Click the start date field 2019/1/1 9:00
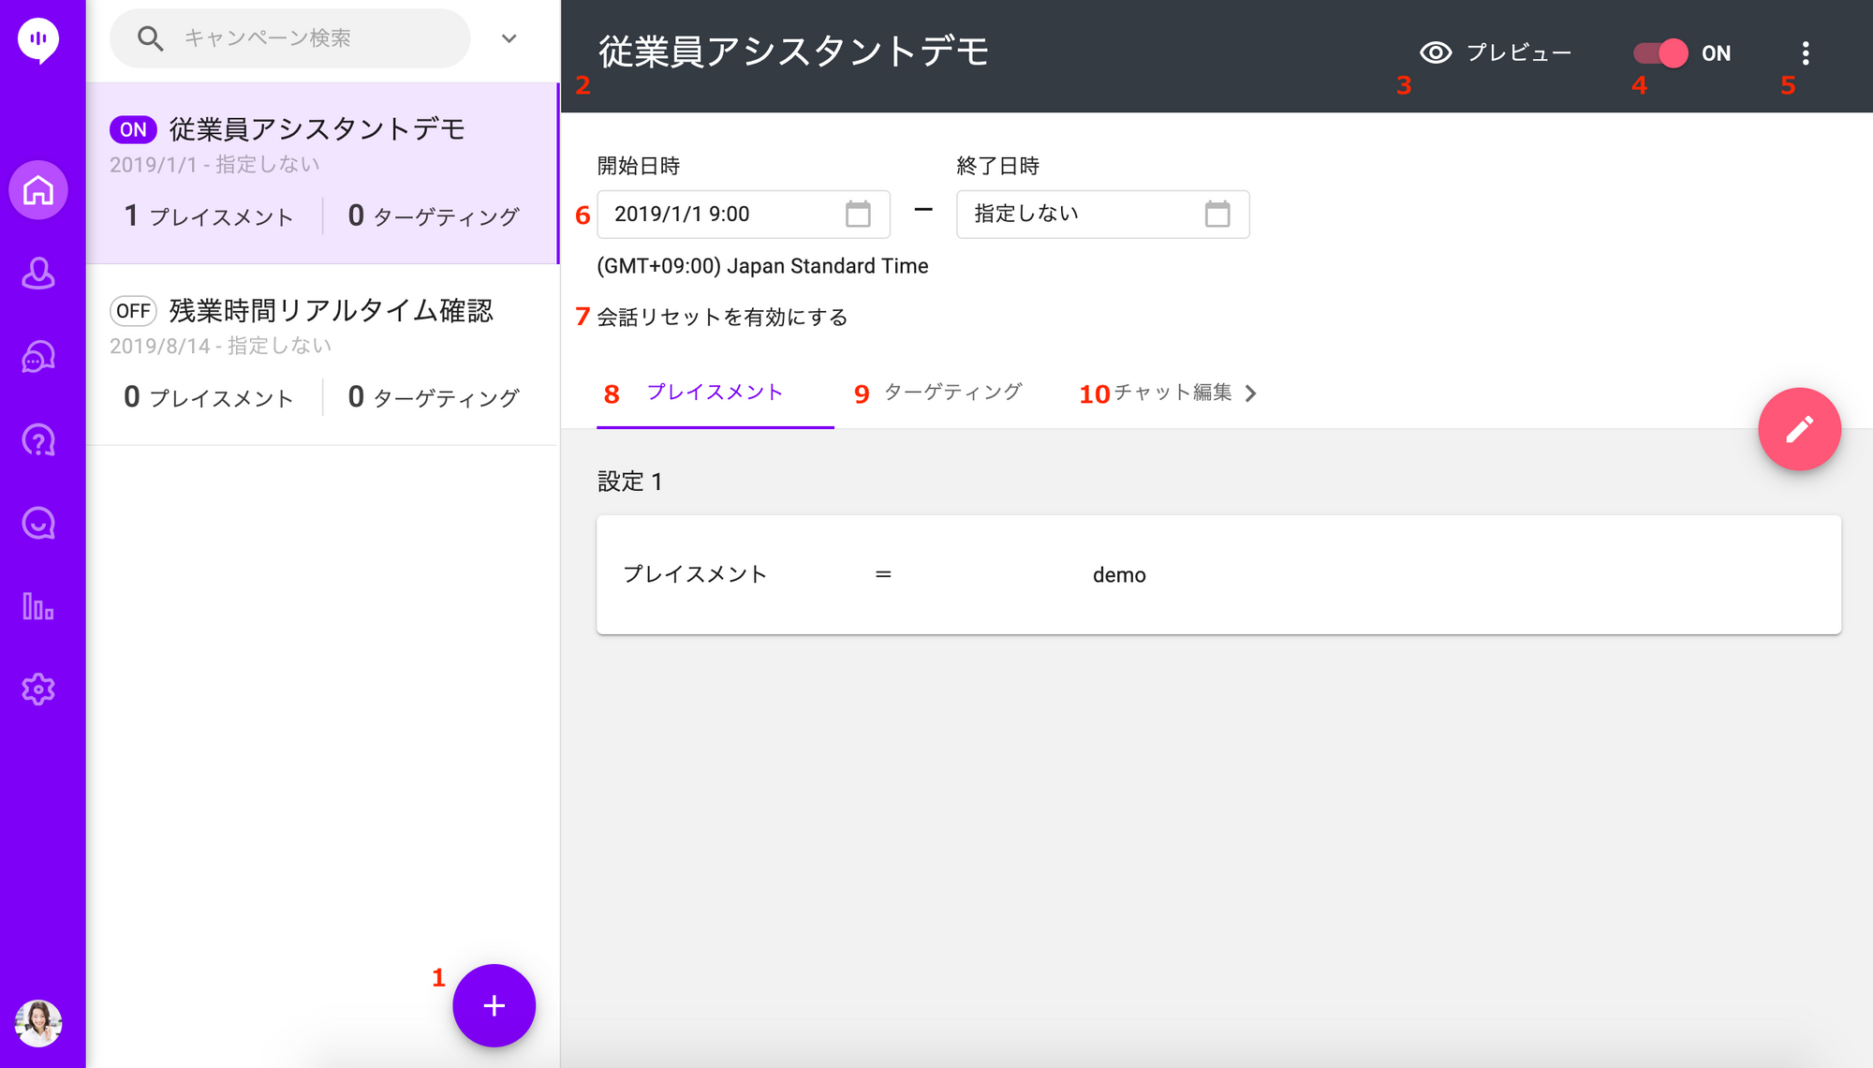The height and width of the screenshot is (1068, 1873). coord(744,214)
